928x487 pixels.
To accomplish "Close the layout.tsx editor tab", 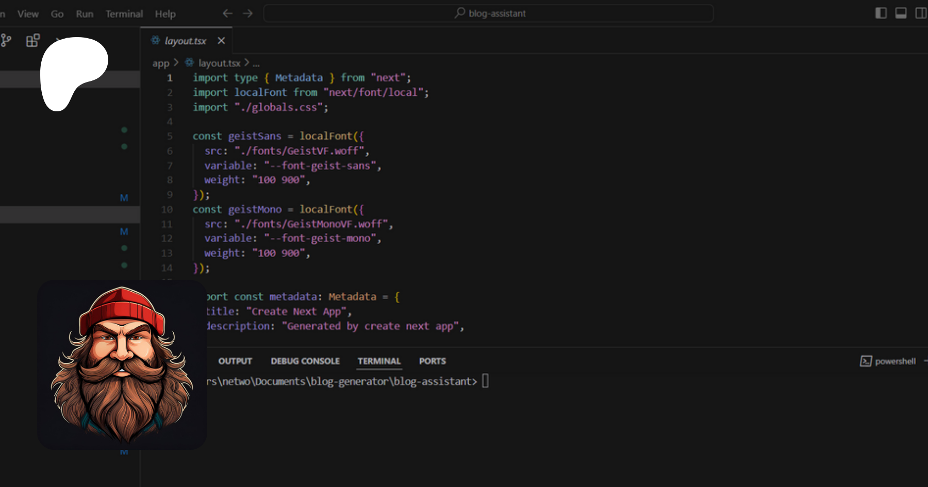I will click(221, 41).
